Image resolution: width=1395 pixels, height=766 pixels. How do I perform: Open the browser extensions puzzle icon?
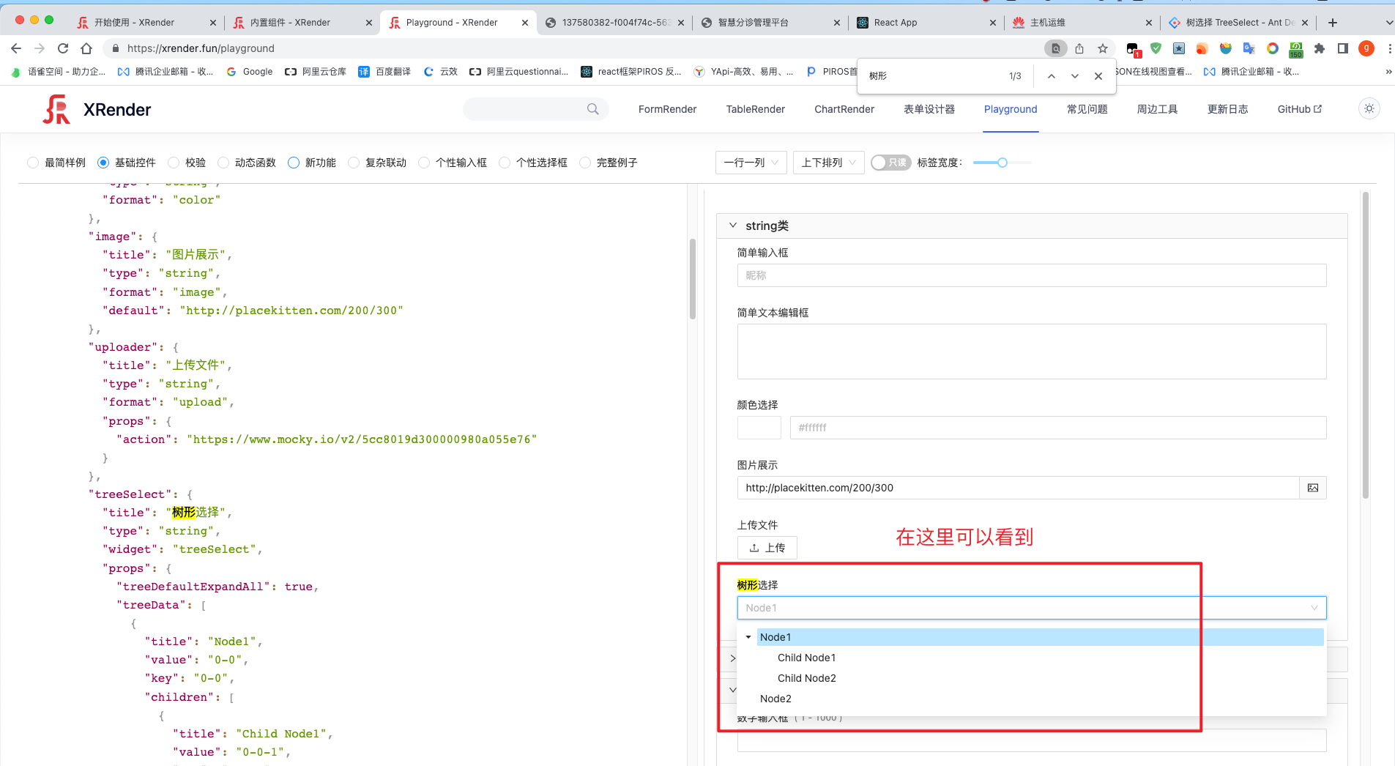(1320, 48)
